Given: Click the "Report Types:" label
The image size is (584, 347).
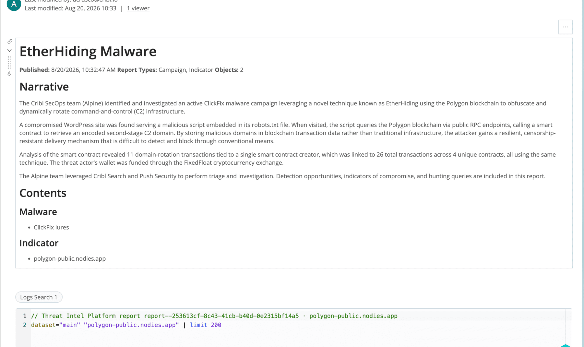Looking at the screenshot, I should click(x=137, y=70).
